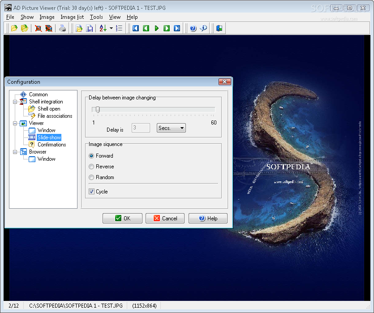Open the Show menu
The height and width of the screenshot is (313, 374).
tap(27, 17)
